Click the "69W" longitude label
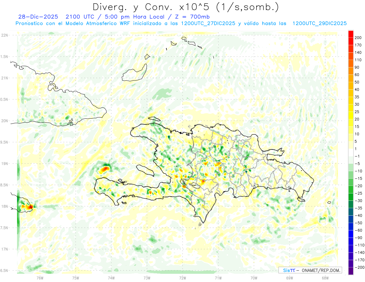Screen dimensions: 365x282 point(290,277)
